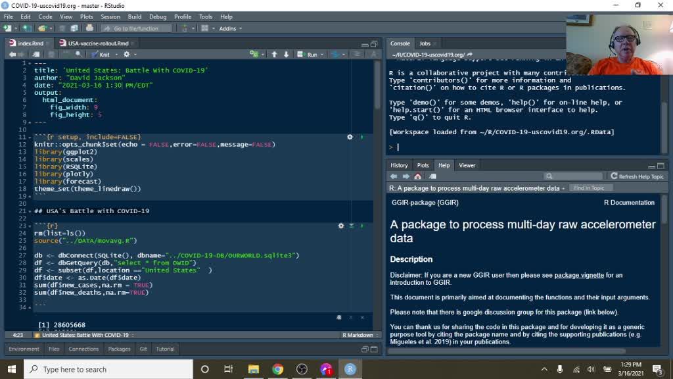The width and height of the screenshot is (673, 379).
Task: Go to Help home page
Action: pos(417,176)
